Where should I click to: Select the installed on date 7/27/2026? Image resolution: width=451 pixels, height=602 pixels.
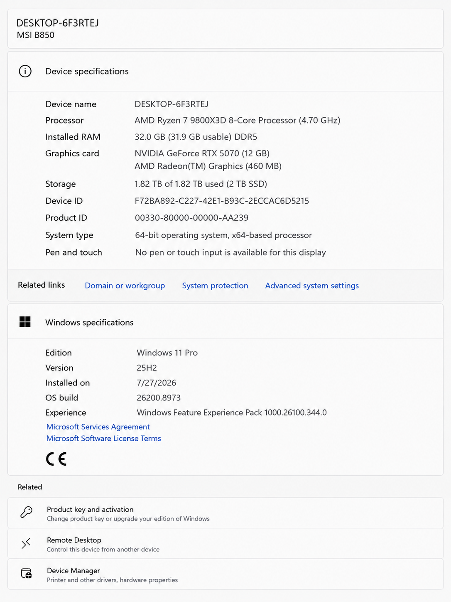(157, 383)
